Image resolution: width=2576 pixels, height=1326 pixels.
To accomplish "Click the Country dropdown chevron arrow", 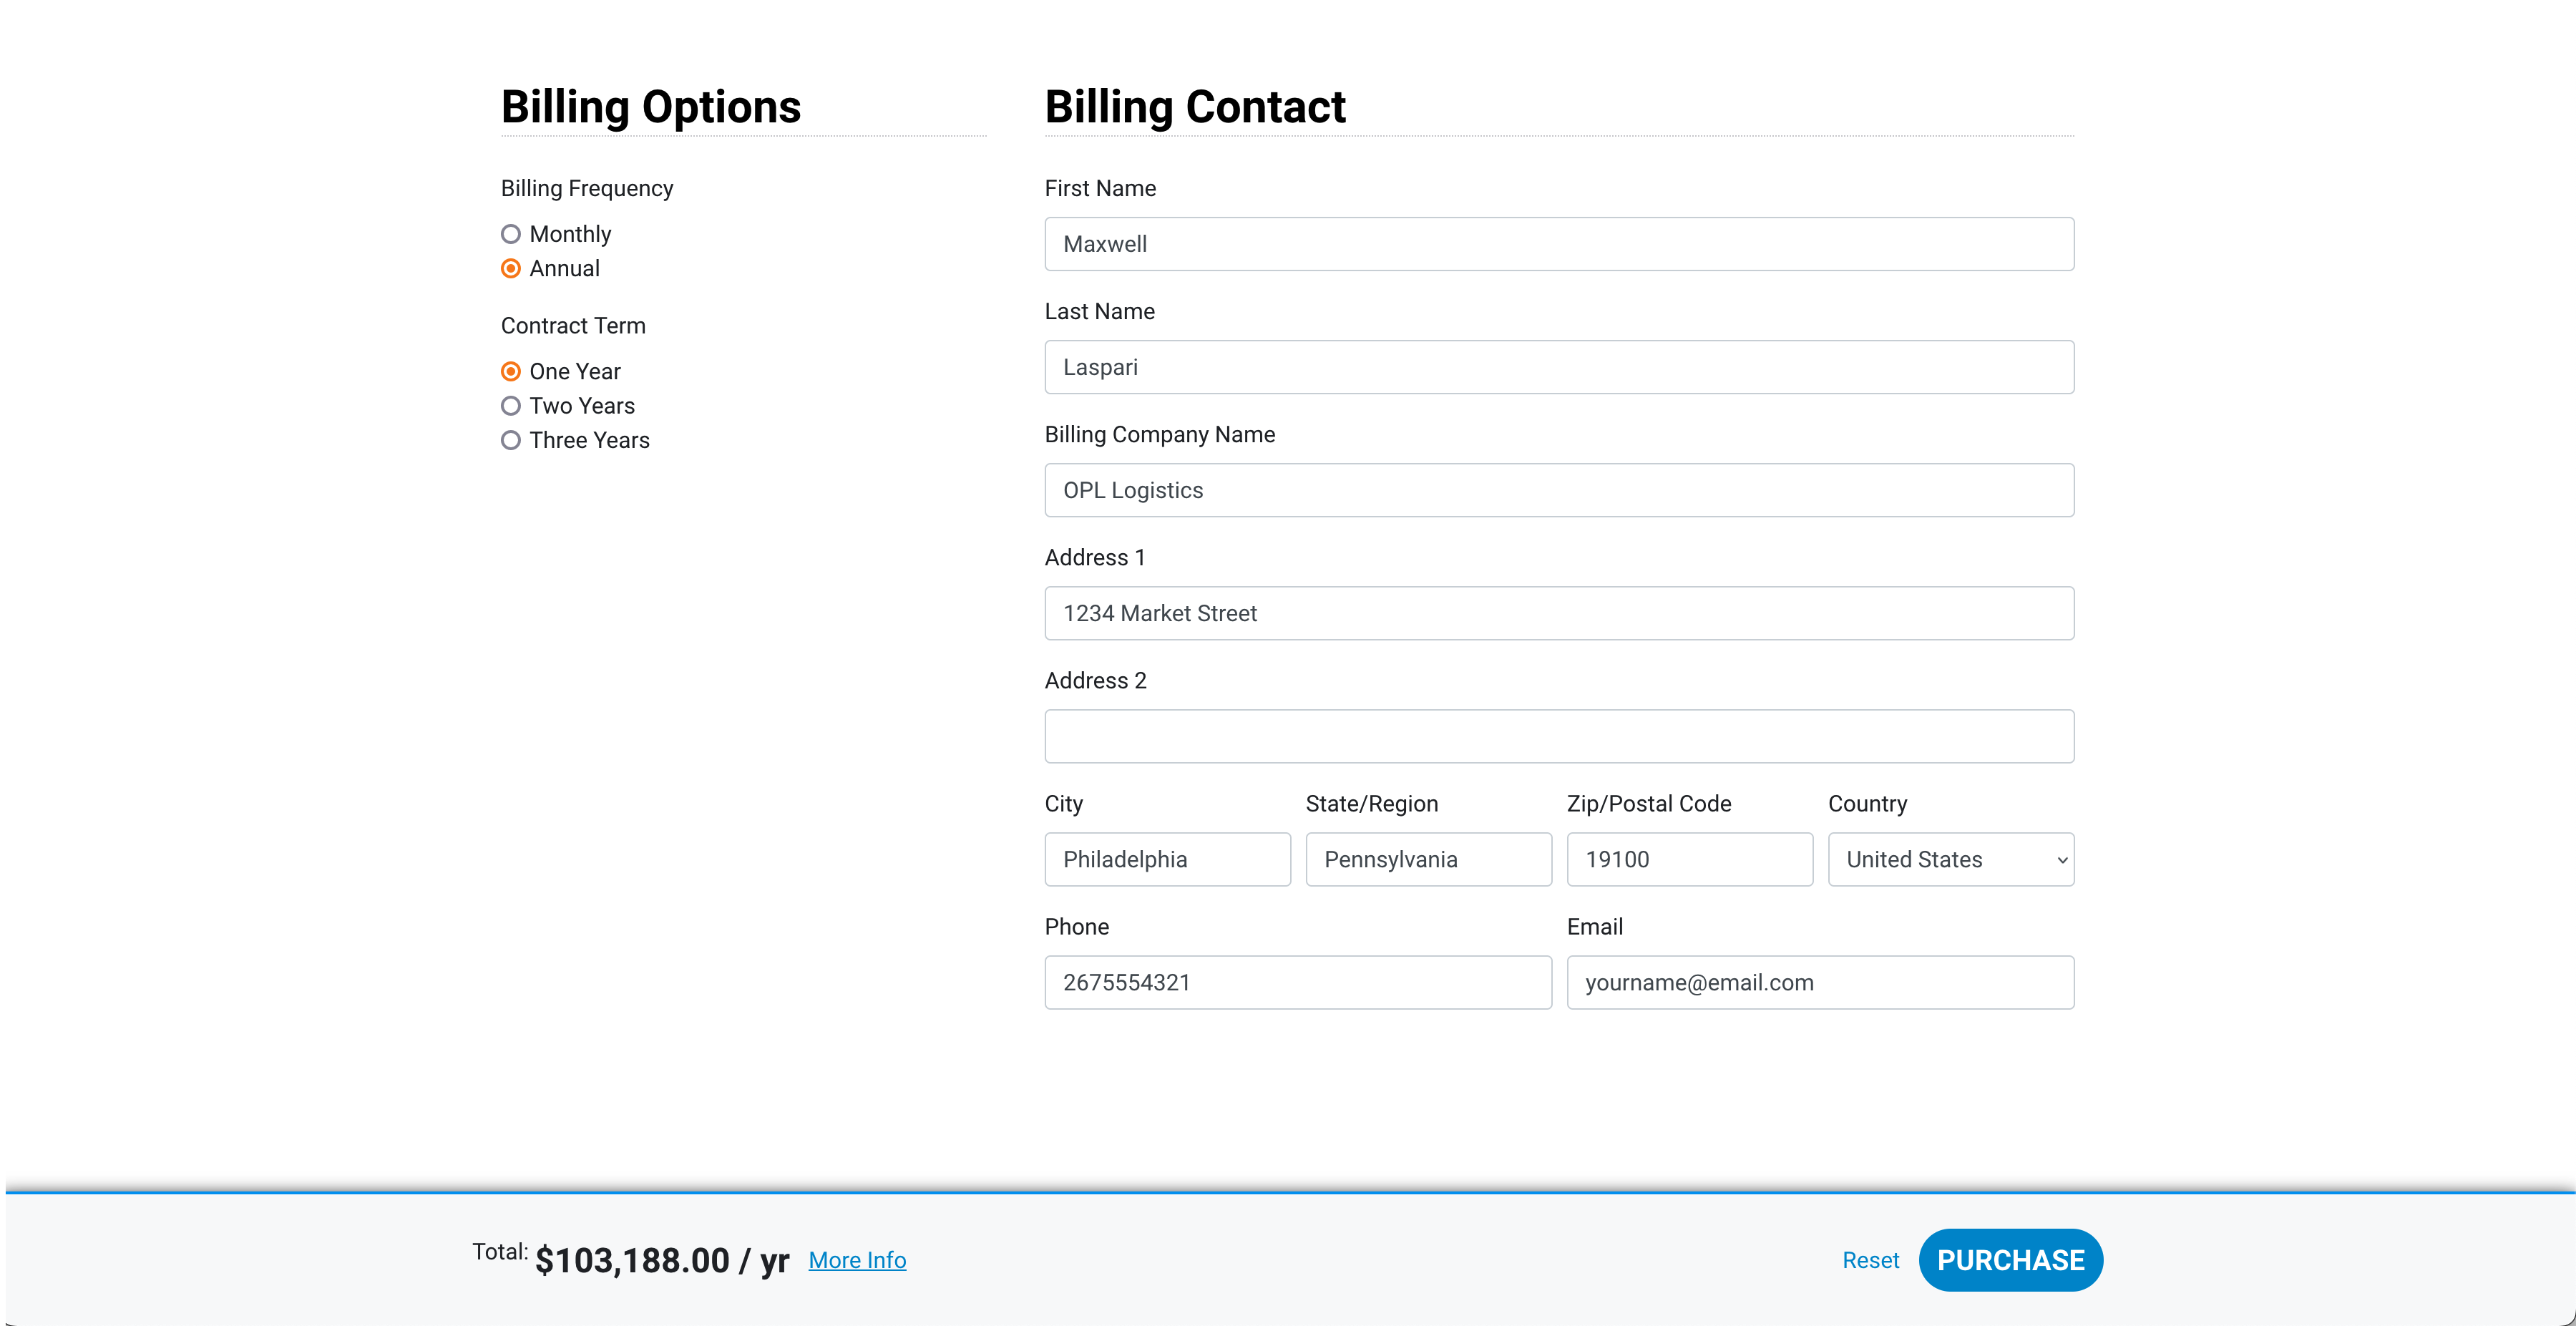I will pyautogui.click(x=2061, y=860).
